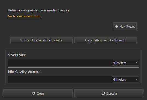Image resolution: width=147 pixels, height=100 pixels.
Task: Open the Go to documentation link
Action: (24, 16)
